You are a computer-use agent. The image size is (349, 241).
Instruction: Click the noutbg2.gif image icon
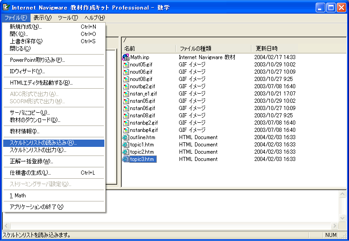pyautogui.click(x=126, y=86)
